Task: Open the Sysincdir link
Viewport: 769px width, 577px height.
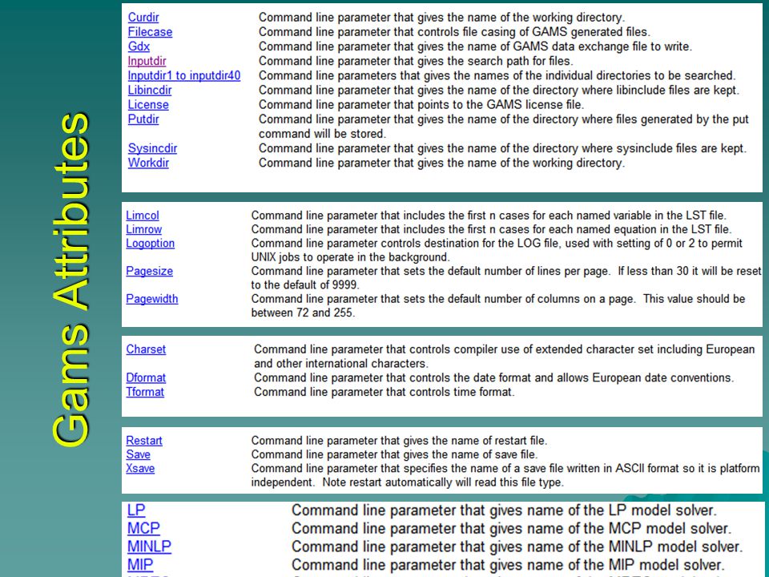Action: point(152,148)
